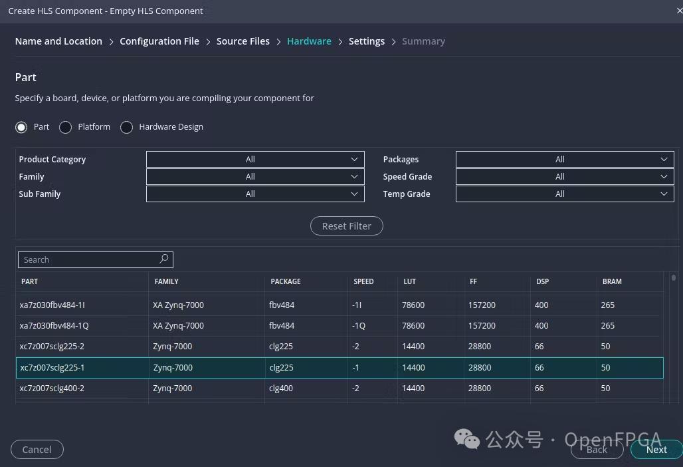Click the search magnifier icon
Image resolution: width=683 pixels, height=467 pixels.
coord(164,259)
